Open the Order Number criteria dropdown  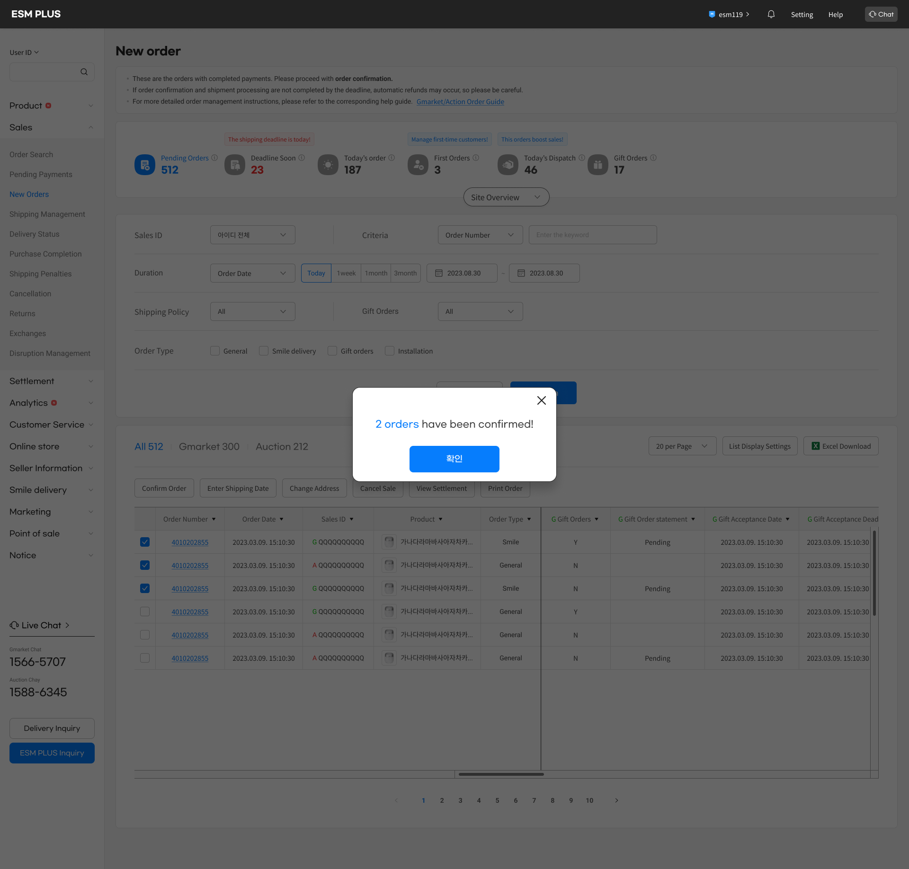480,235
